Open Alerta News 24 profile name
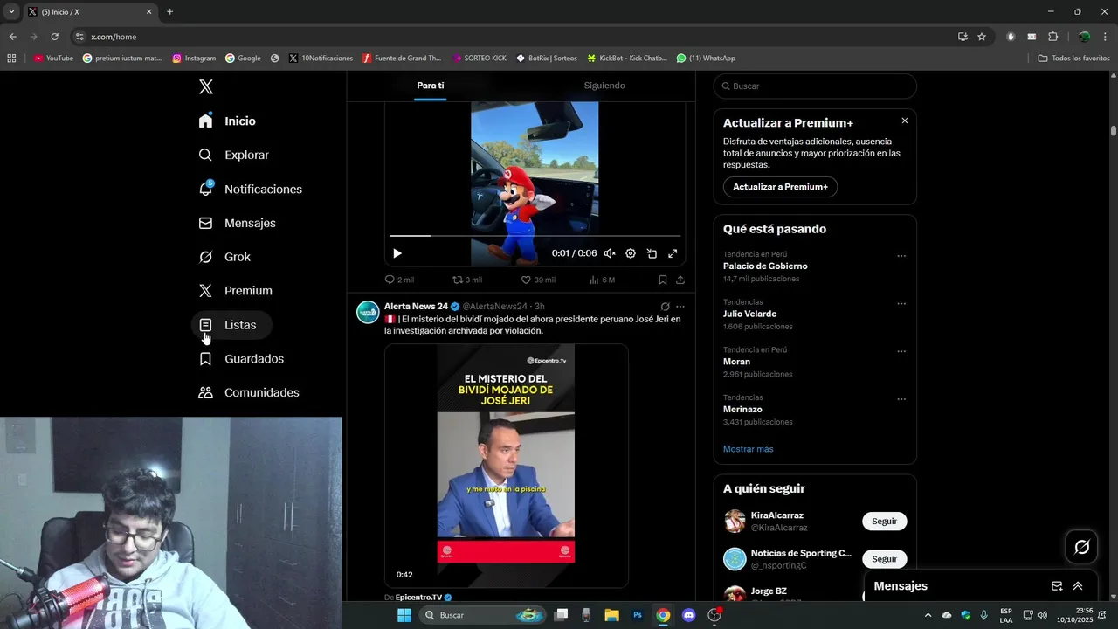The image size is (1118, 629). click(416, 307)
